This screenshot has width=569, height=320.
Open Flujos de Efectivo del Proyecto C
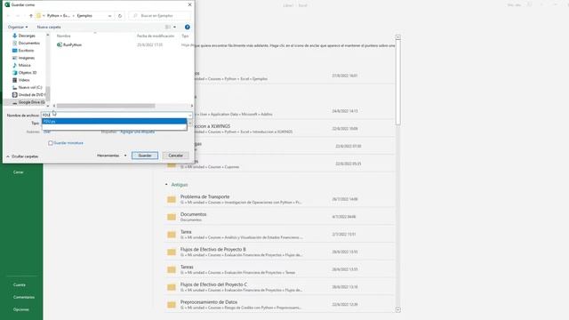279,287
